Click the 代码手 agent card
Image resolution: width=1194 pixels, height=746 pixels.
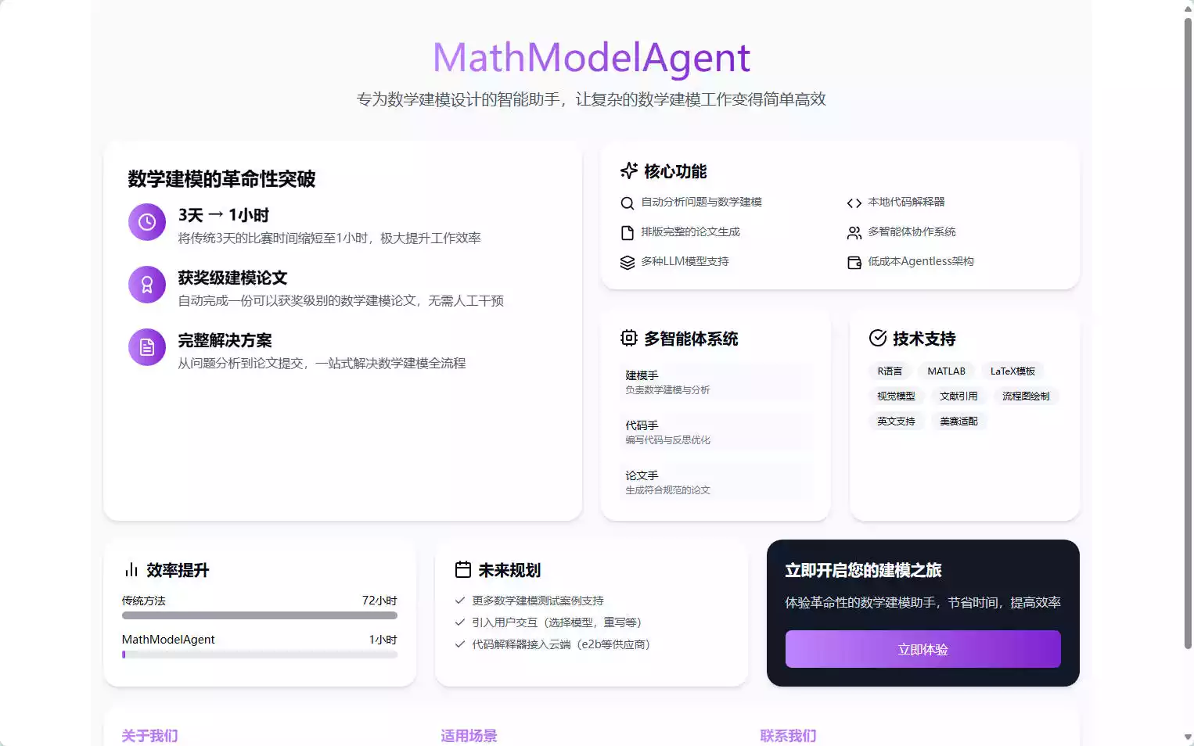[715, 432]
